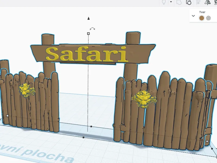Click the white corner handle at left fence base
This screenshot has height=163, width=217.
coord(8,116)
